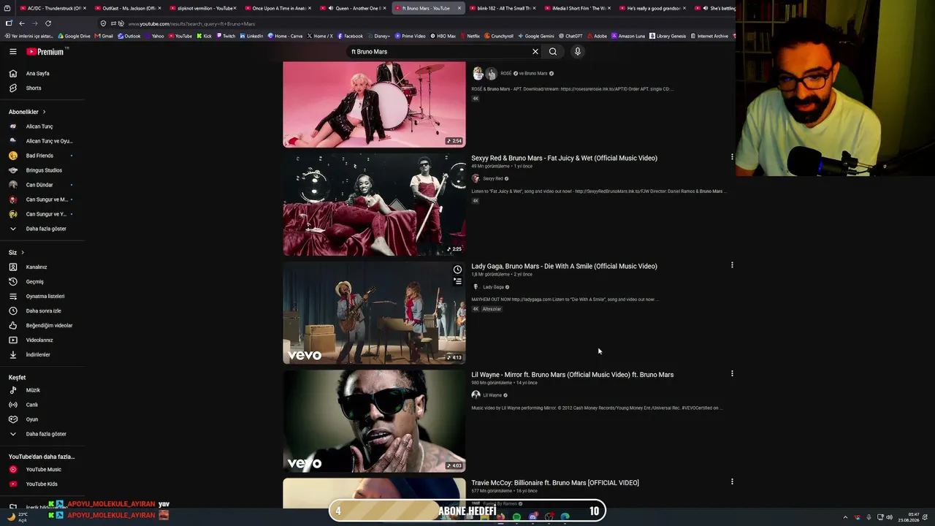The width and height of the screenshot is (935, 526).
Task: Play Lil Wayne Mirror video thumbnail
Action: click(x=374, y=421)
